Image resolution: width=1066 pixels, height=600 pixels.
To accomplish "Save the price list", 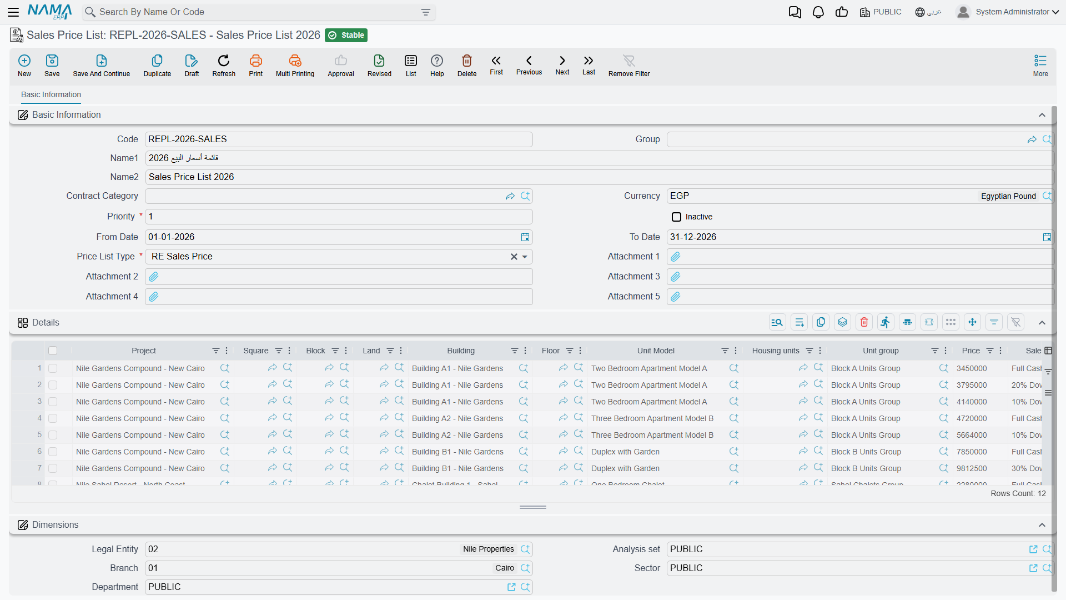I will (52, 66).
